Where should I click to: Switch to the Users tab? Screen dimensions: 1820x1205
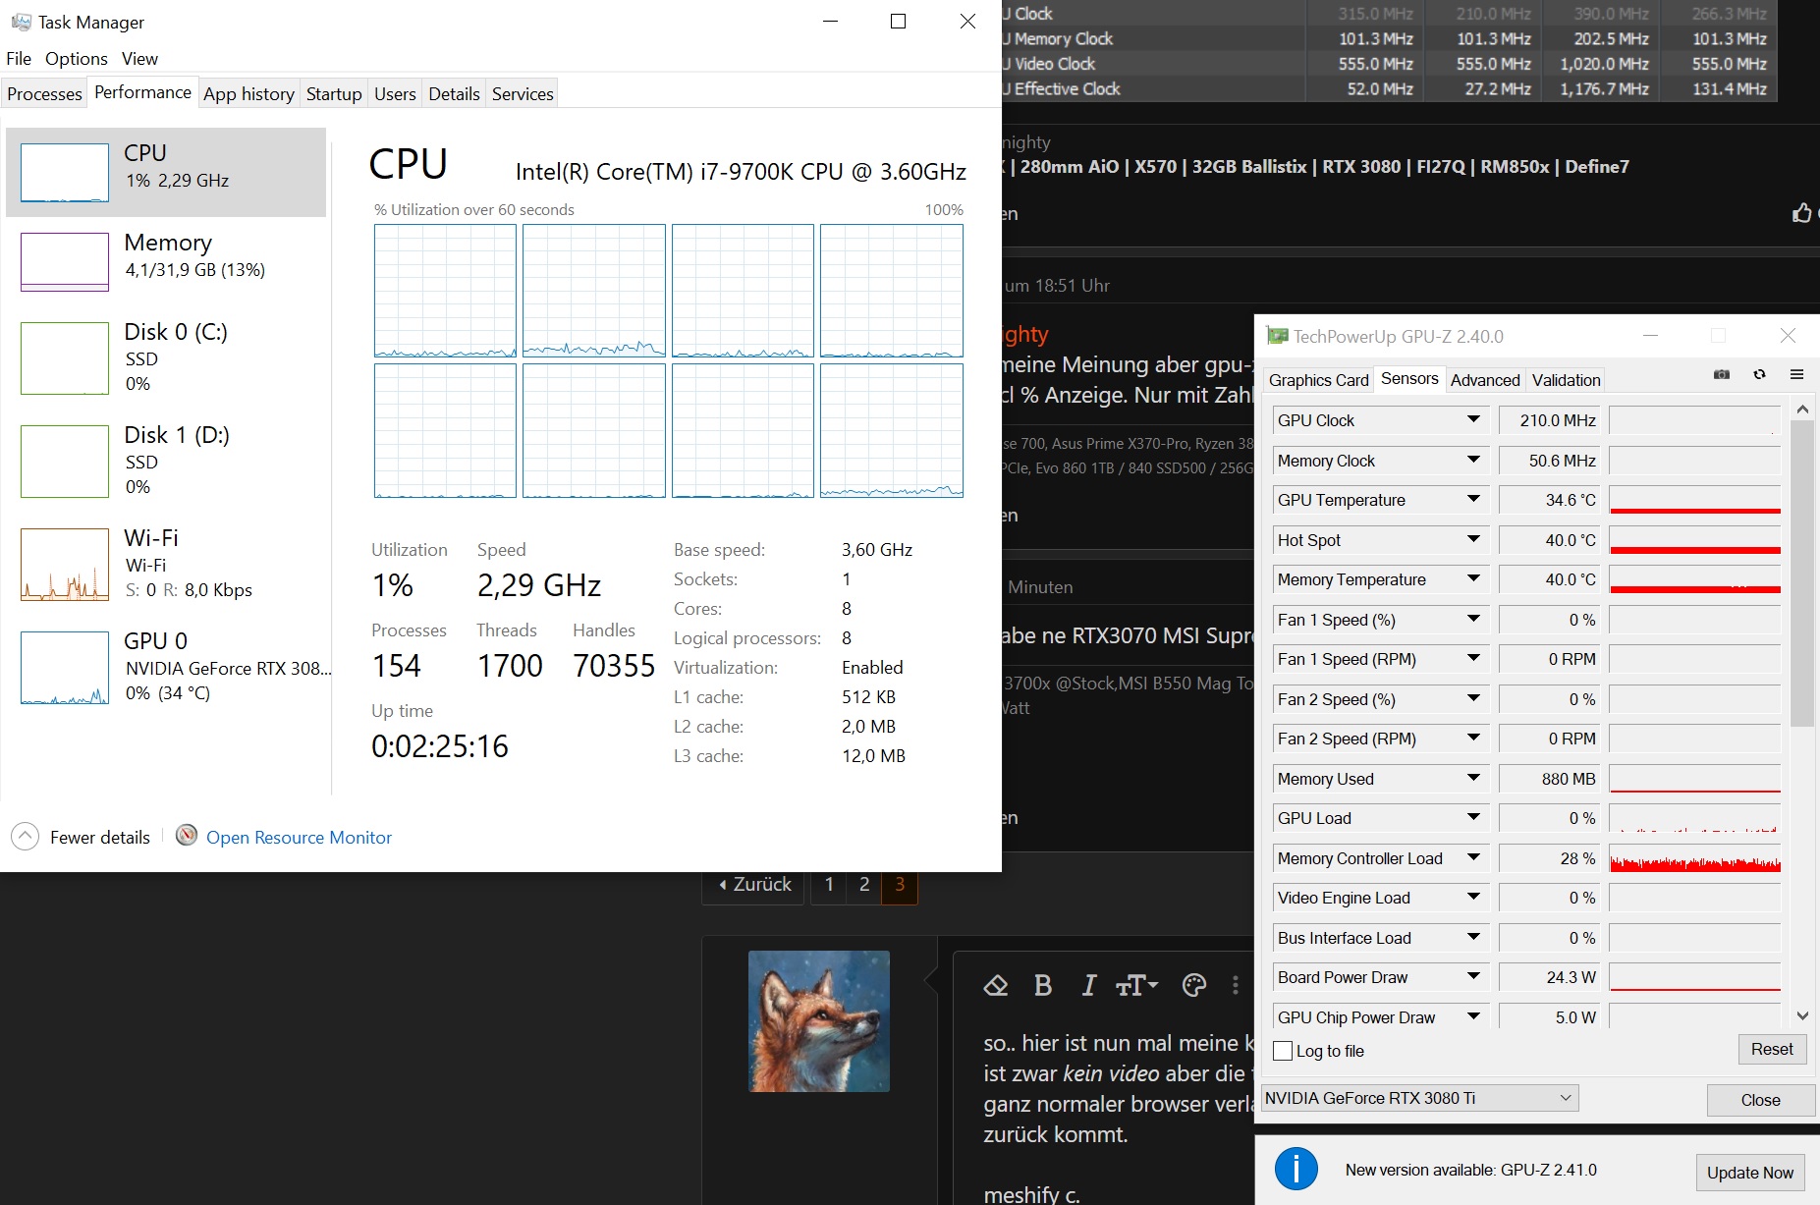click(395, 94)
